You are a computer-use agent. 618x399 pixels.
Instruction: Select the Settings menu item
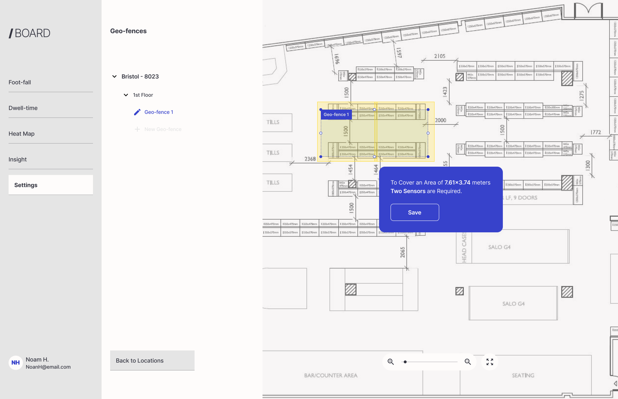pyautogui.click(x=51, y=185)
